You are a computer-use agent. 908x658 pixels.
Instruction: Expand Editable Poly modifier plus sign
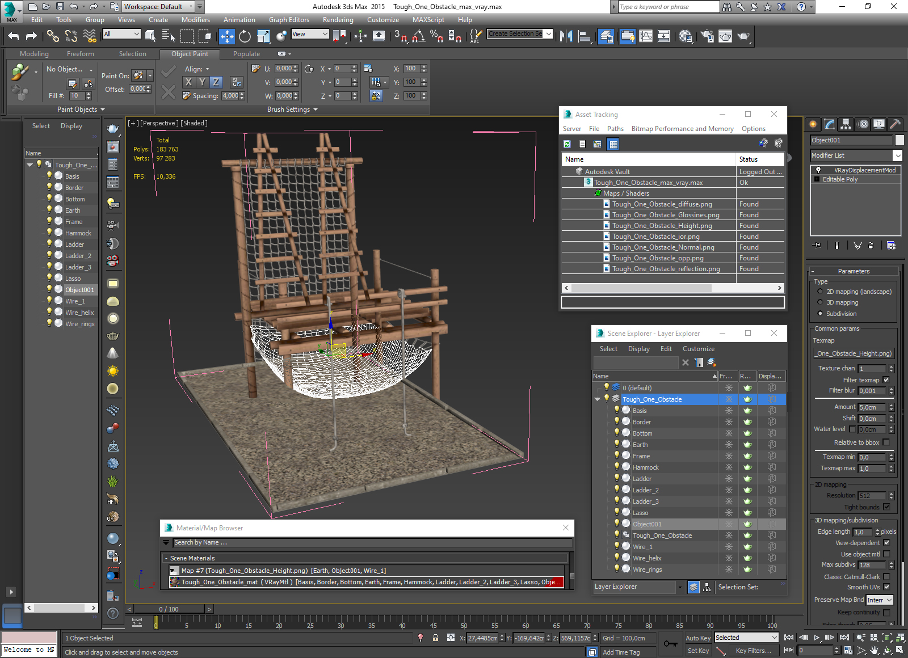(817, 179)
